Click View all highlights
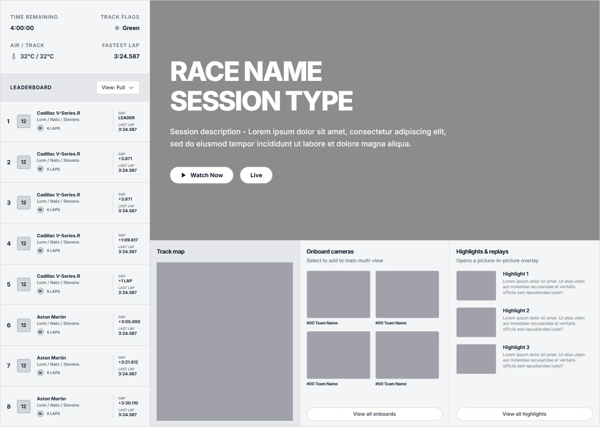This screenshot has height=427, width=600. [x=524, y=414]
